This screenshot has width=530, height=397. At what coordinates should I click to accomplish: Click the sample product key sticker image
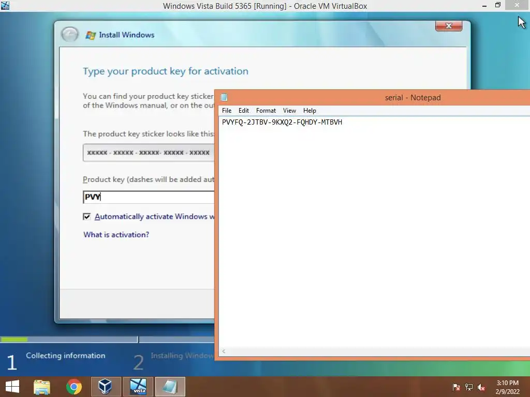[149, 152]
